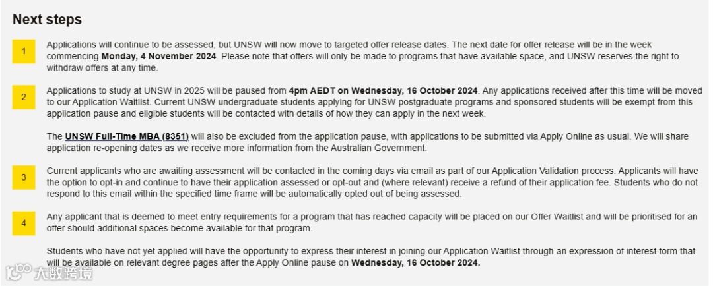Click the Application Validation process text
This screenshot has width=713, height=286.
[x=553, y=171]
